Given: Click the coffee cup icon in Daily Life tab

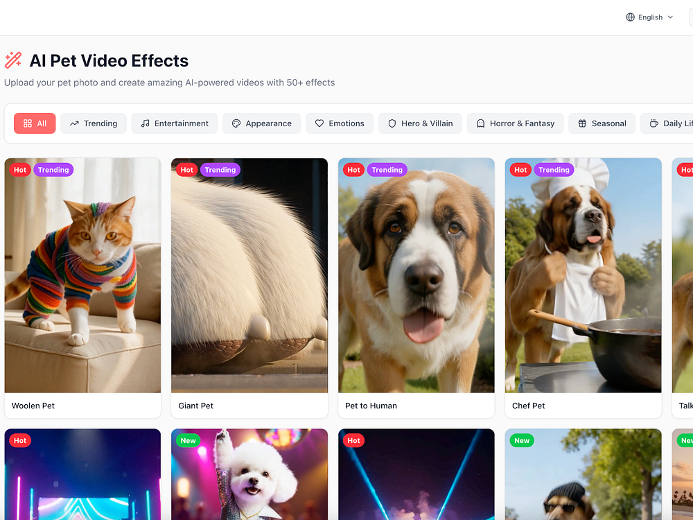Looking at the screenshot, I should [653, 123].
